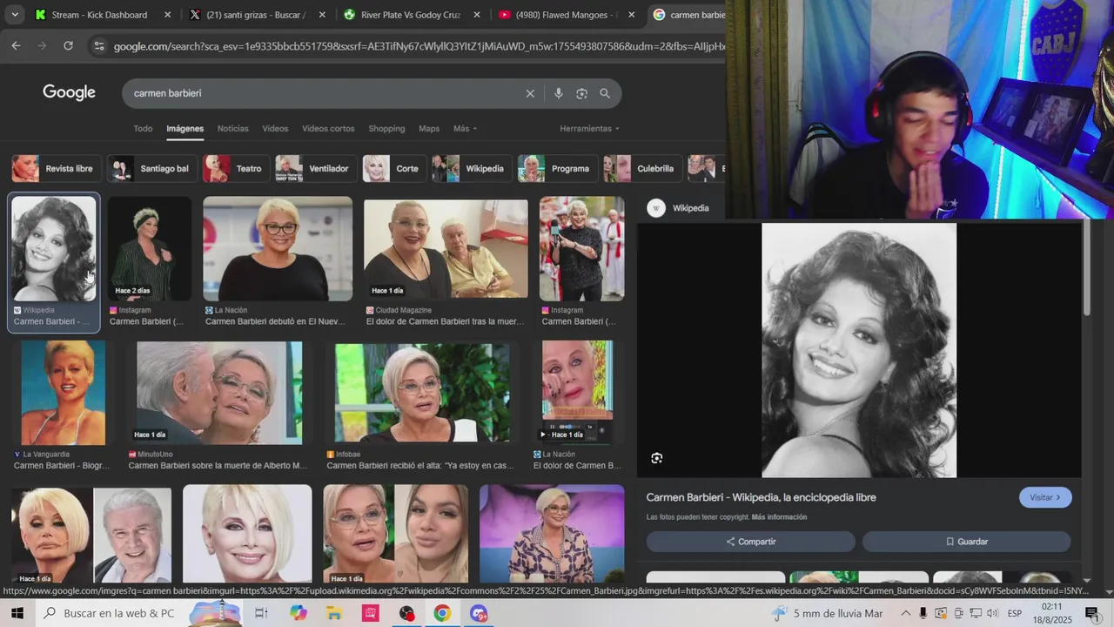Click the Wikipedia source icon in preview panel
The height and width of the screenshot is (627, 1114).
point(656,208)
